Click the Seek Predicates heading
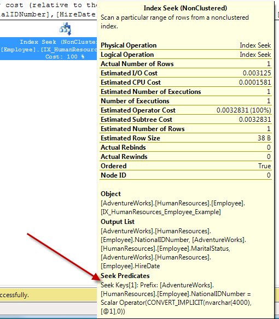 (x=125, y=276)
